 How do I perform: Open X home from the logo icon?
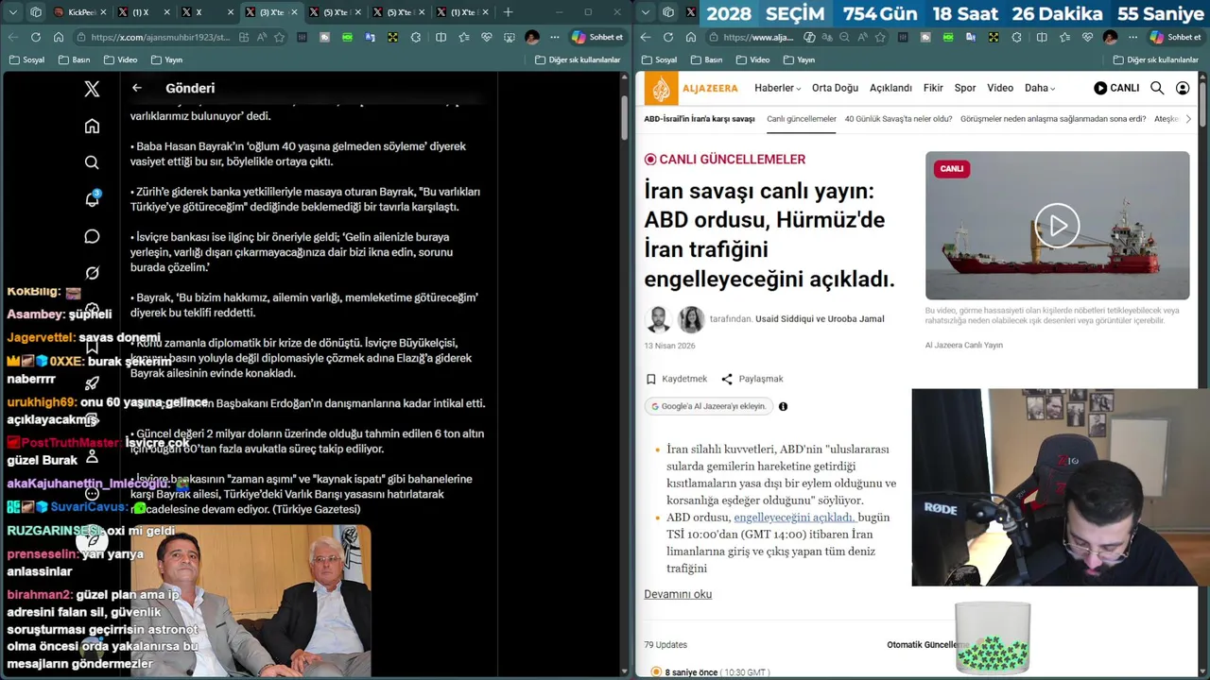pos(92,89)
